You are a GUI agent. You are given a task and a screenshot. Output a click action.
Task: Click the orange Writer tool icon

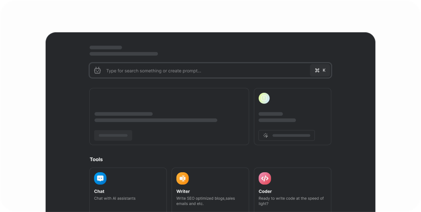[183, 178]
